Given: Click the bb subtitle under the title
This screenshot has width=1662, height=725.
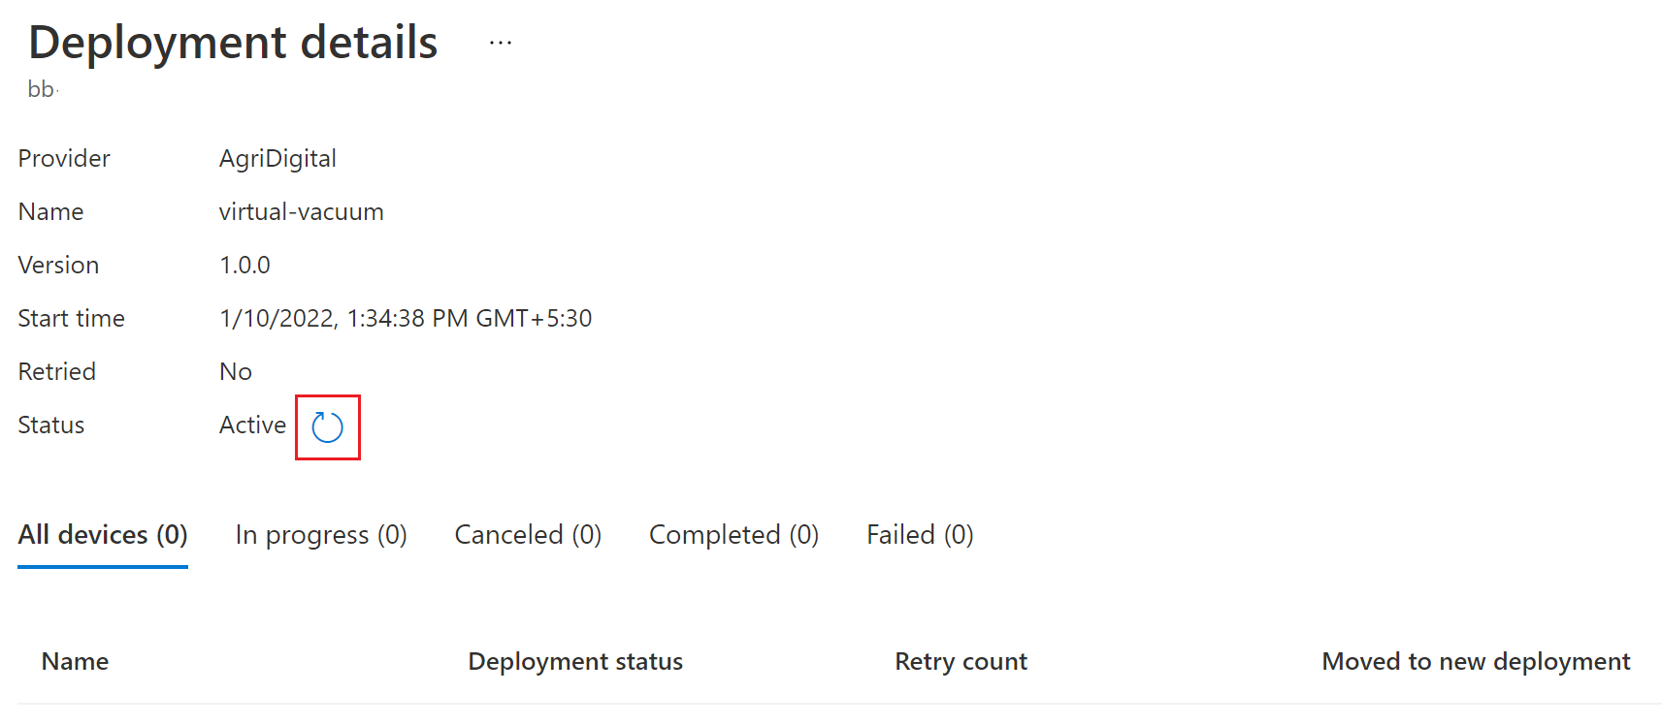Looking at the screenshot, I should (41, 89).
